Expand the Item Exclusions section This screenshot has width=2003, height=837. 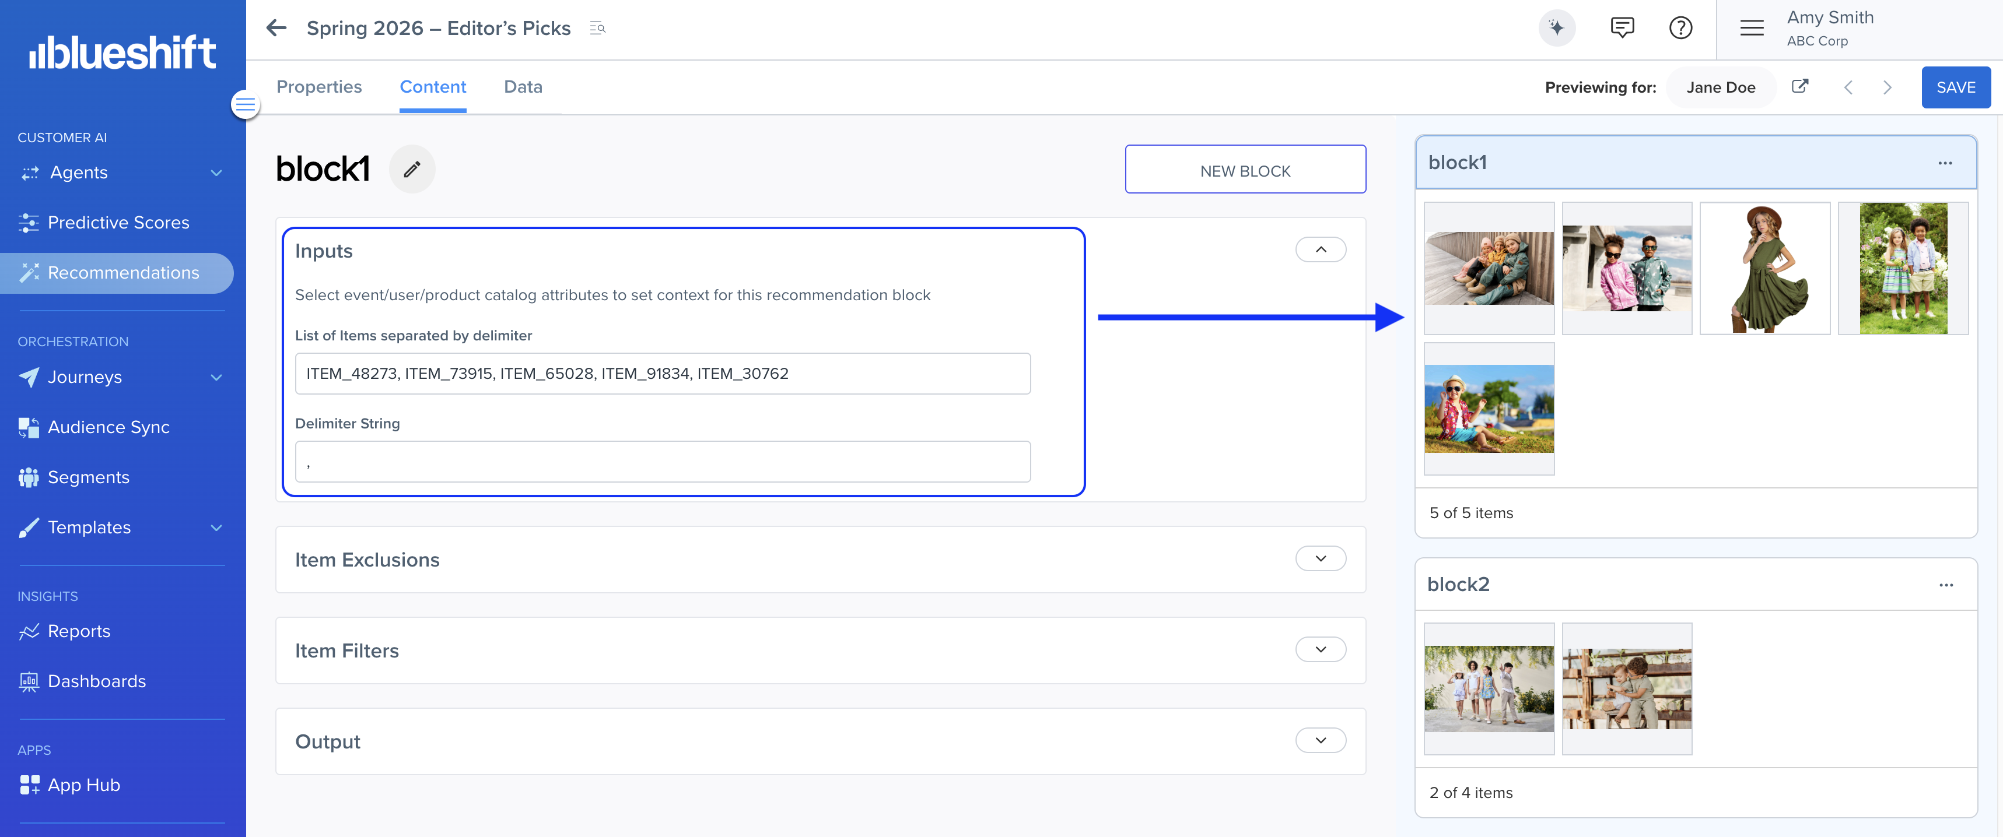pyautogui.click(x=1321, y=559)
